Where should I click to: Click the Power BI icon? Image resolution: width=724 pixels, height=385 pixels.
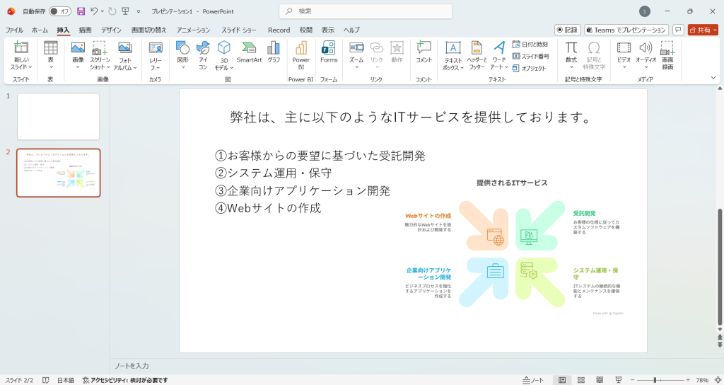(x=300, y=54)
